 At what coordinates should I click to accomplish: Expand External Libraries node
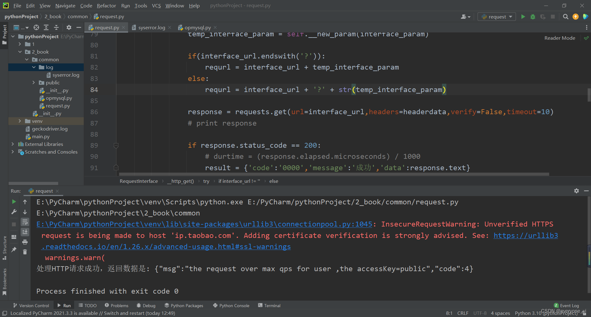13,144
